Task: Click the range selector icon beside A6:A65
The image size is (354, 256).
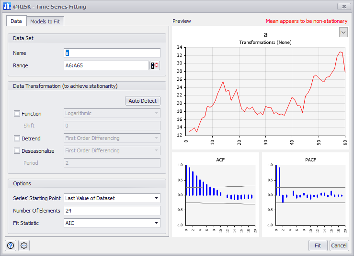Action: coord(155,65)
